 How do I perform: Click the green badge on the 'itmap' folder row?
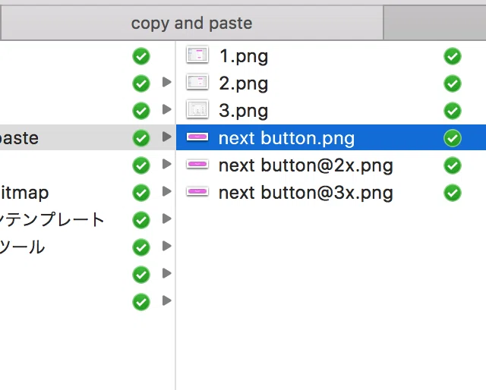141,193
